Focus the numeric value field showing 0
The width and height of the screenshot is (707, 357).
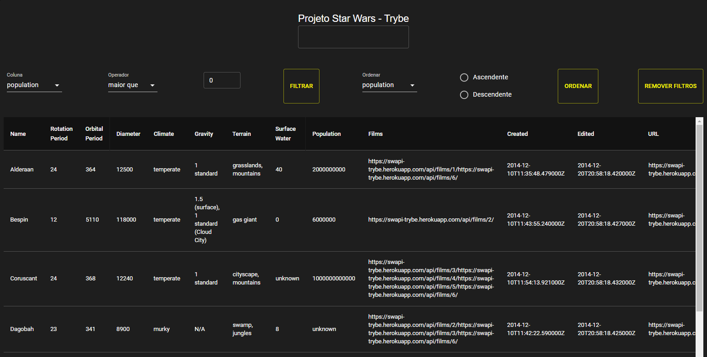point(222,80)
